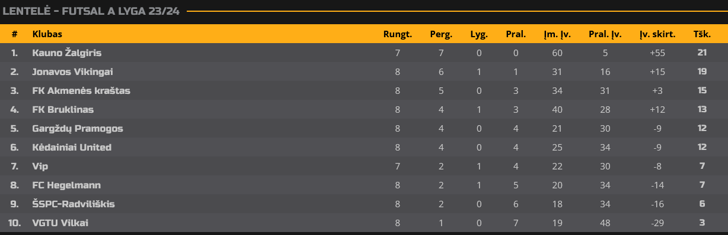Sort by the Klubas column header

point(47,34)
